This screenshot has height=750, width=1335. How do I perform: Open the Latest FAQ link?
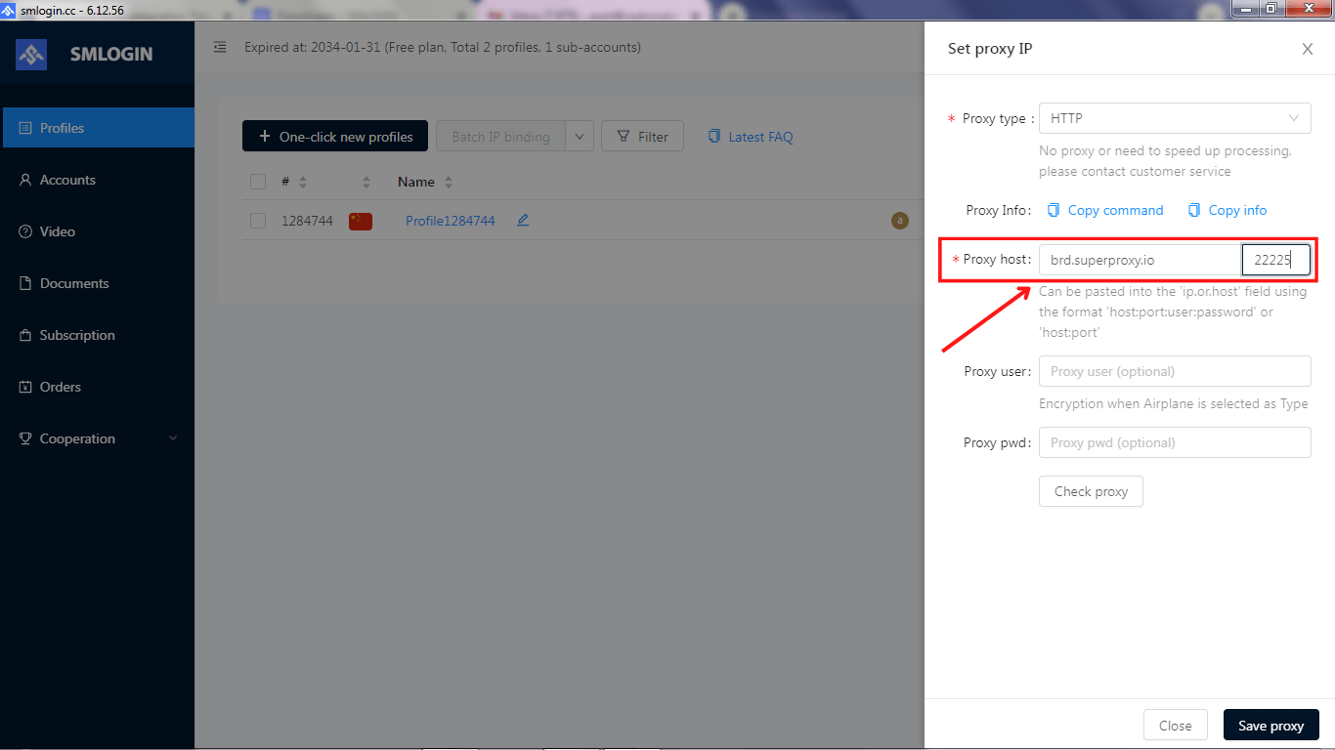coord(759,136)
